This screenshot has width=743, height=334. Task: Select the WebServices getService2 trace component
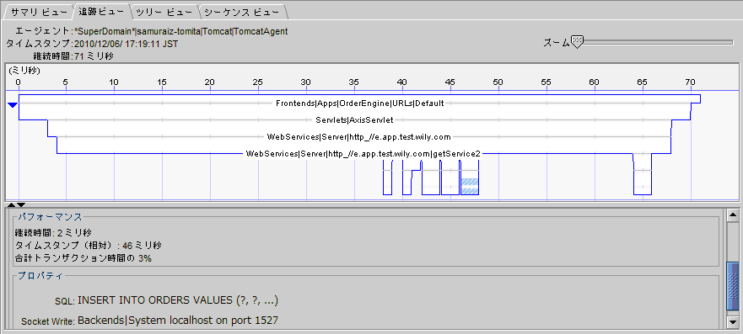pyautogui.click(x=363, y=153)
